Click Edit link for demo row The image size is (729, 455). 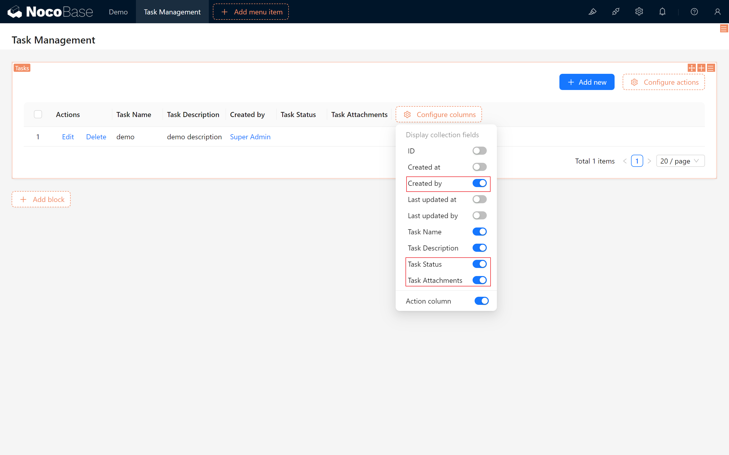(68, 136)
